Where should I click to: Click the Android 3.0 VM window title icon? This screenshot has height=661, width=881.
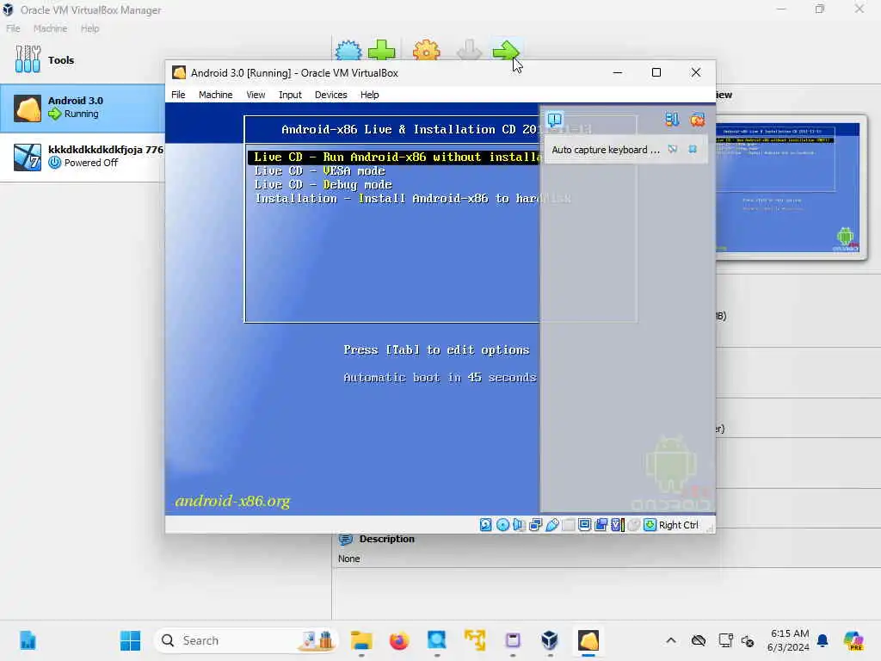point(179,72)
